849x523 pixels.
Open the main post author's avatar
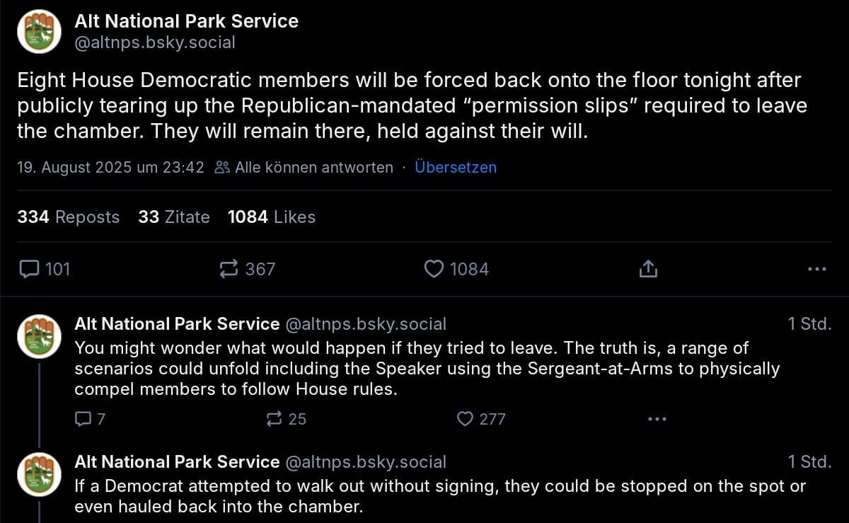(39, 31)
